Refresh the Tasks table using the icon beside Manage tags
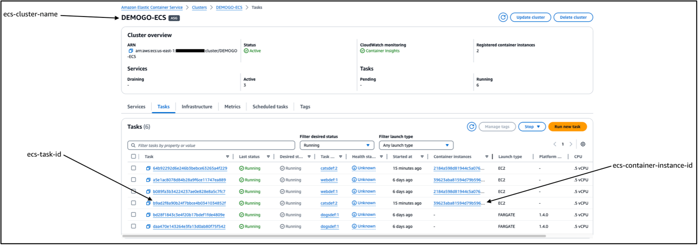The height and width of the screenshot is (246, 699). click(x=471, y=127)
